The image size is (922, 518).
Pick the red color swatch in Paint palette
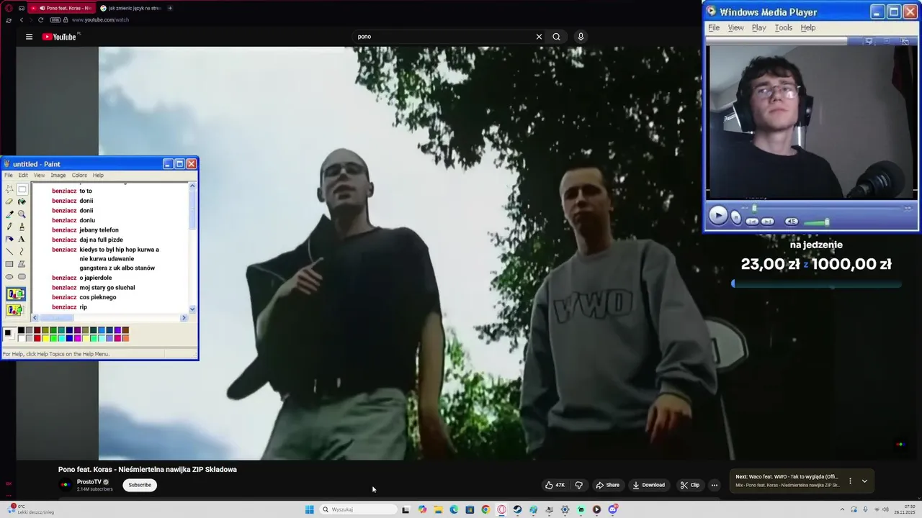pos(37,338)
